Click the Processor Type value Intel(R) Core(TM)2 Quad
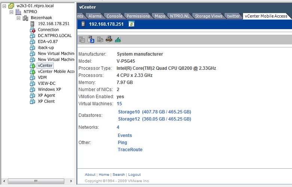 click(166, 68)
